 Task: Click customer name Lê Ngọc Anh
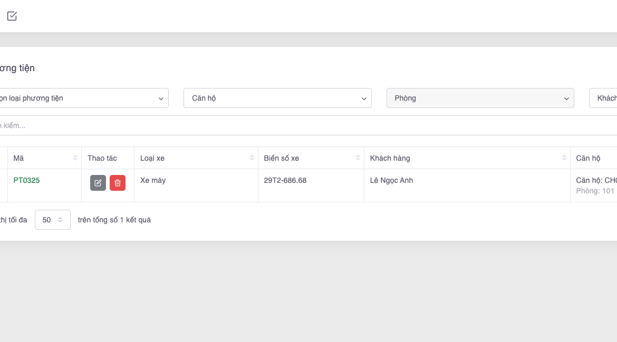391,180
